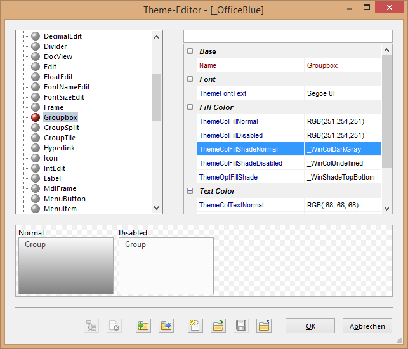Click the import theme icon with green arrow
The height and width of the screenshot is (349, 408).
[143, 326]
